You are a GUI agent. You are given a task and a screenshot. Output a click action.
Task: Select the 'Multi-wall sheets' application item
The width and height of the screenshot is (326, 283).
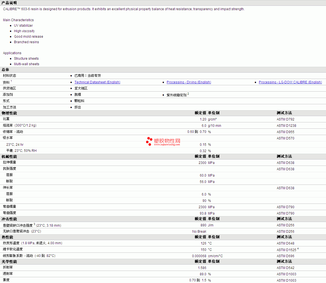tap(27, 64)
